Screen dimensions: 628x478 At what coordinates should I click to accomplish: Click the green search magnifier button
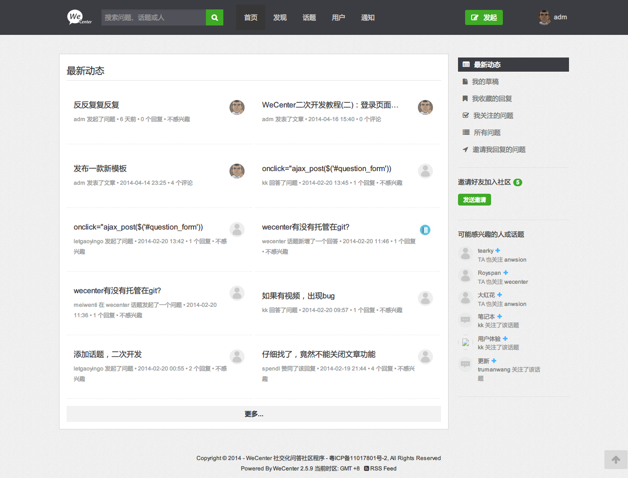(x=214, y=17)
